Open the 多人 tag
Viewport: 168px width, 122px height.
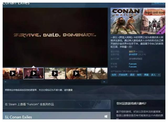pos(153,75)
